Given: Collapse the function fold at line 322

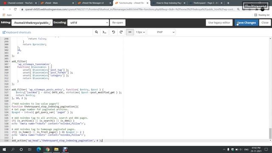Looking at the screenshot, I should (9, 107).
